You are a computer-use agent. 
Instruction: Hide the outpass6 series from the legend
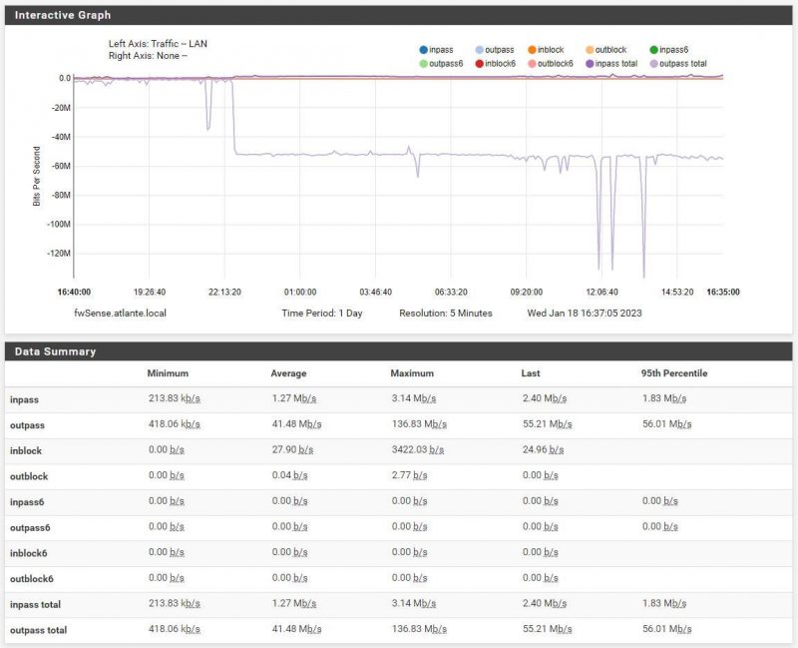click(423, 61)
